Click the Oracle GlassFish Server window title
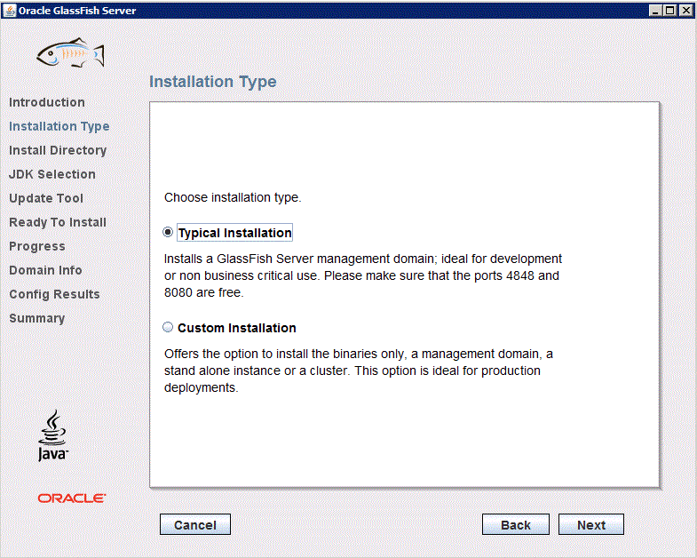Screen dimensions: 697x558 [x=77, y=11]
